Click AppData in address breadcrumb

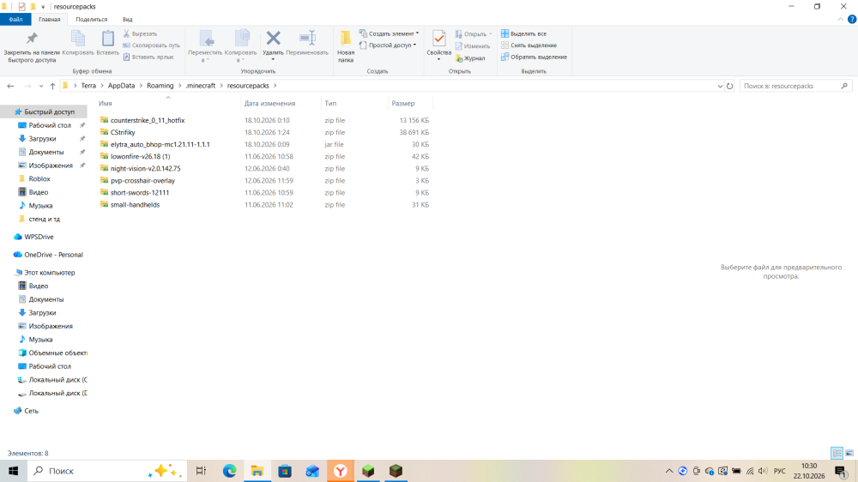click(121, 86)
